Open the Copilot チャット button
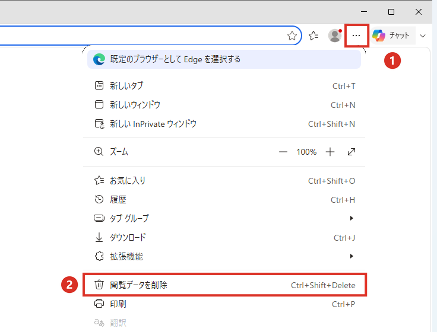Image resolution: width=437 pixels, height=332 pixels. [393, 36]
